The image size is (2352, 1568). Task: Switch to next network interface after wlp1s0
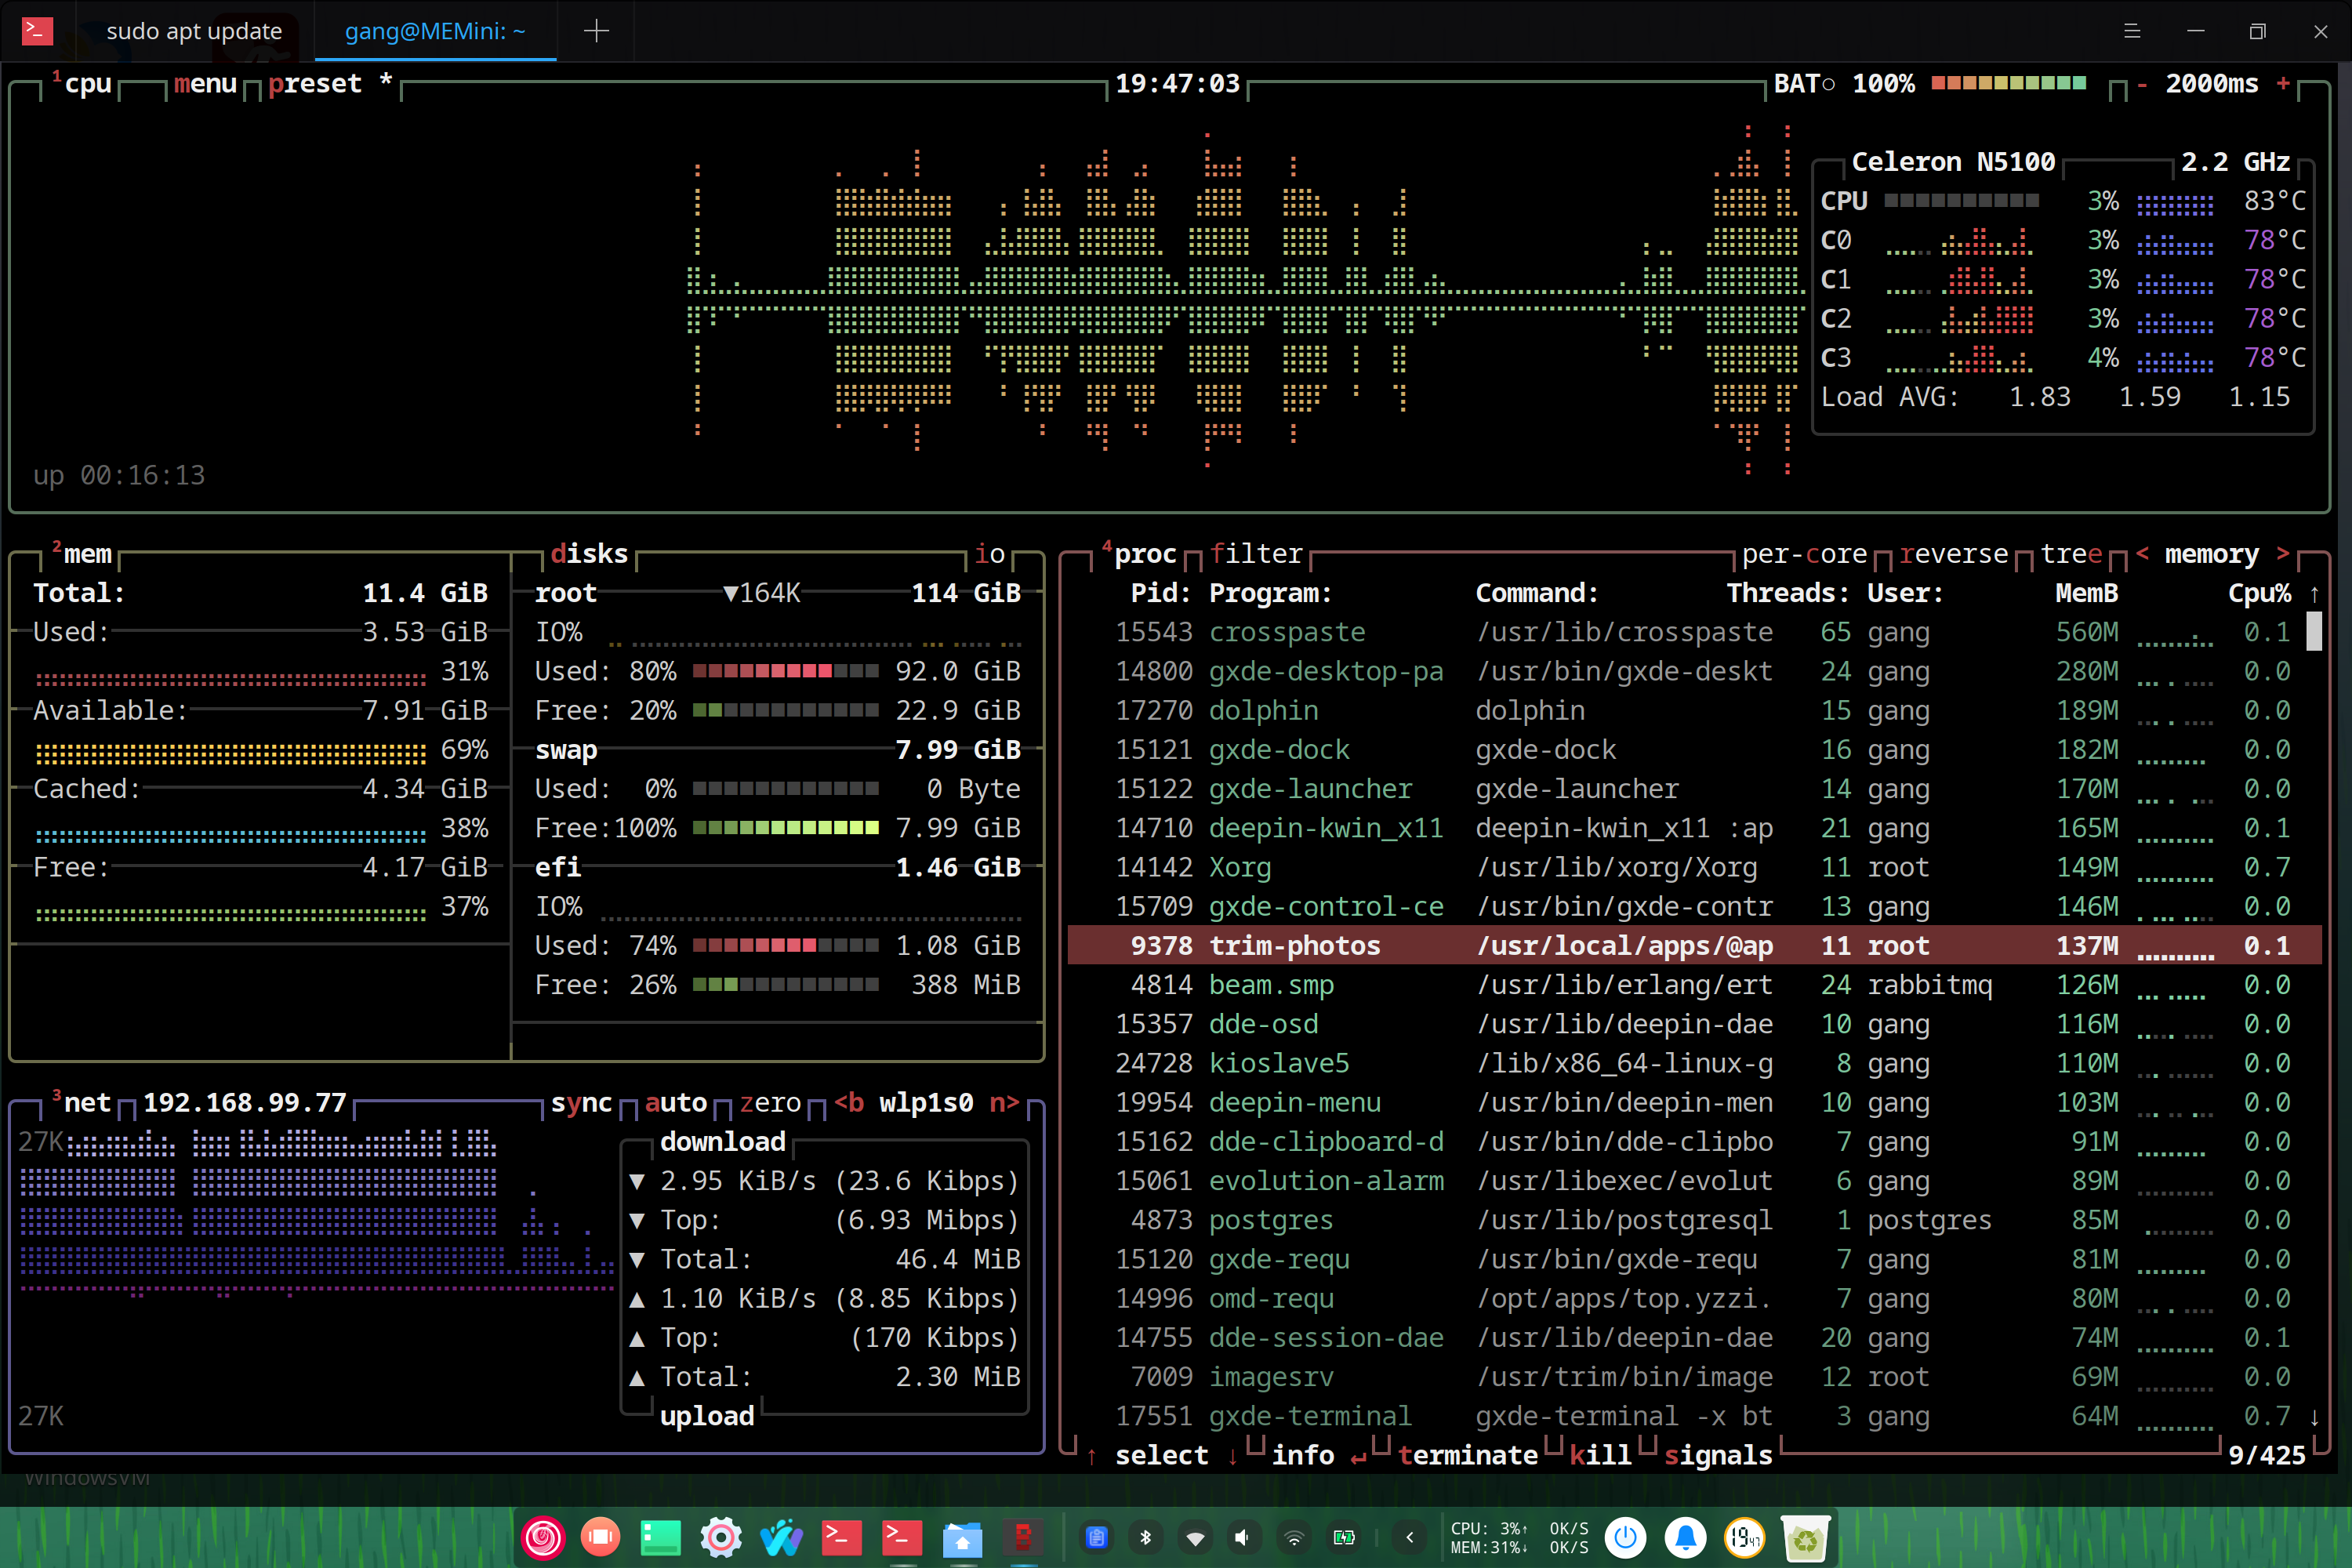pos(1005,1102)
